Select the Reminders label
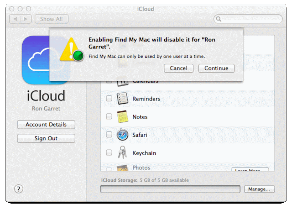This screenshot has height=210, width=292. 146,99
